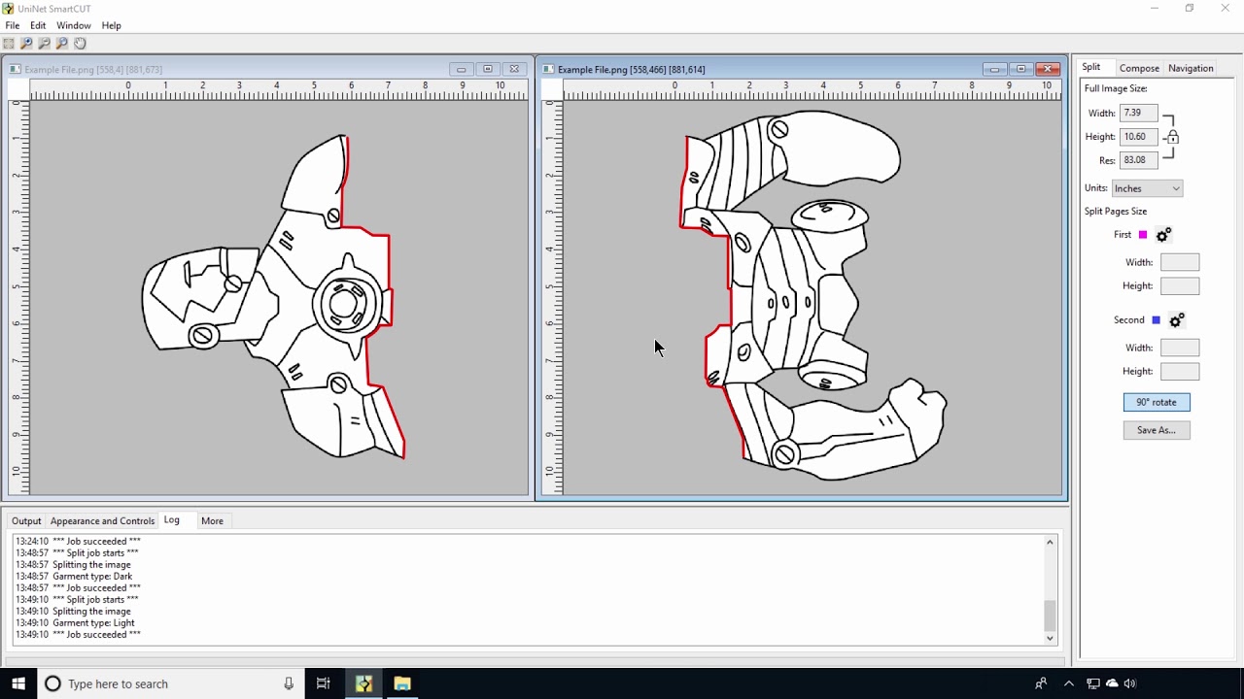
Task: Toggle the aspect ratio lock icon
Action: point(1172,137)
